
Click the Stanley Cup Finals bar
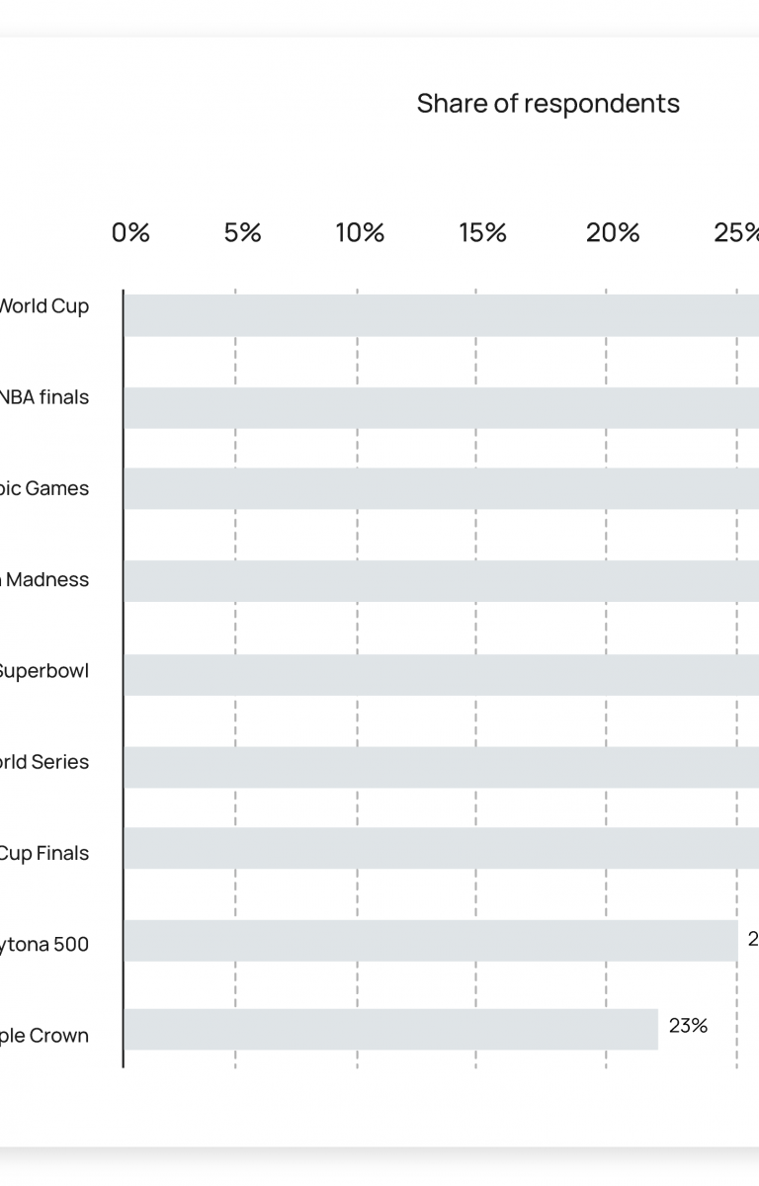coord(441,848)
